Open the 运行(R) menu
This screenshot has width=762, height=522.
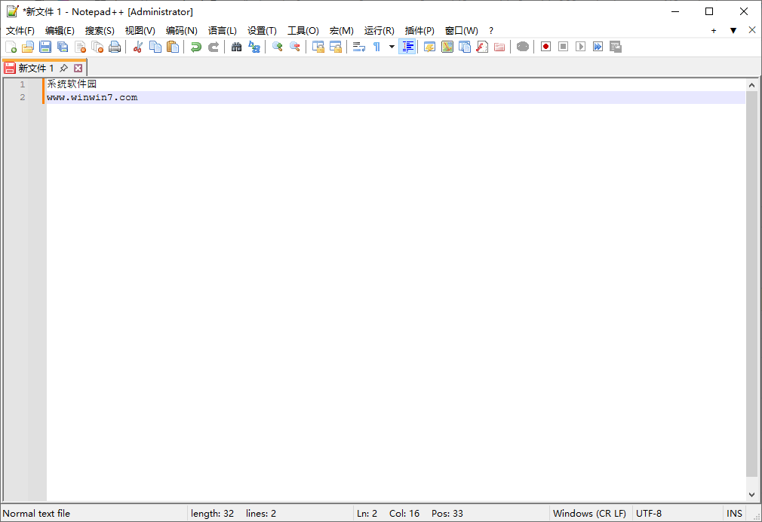pyautogui.click(x=379, y=31)
